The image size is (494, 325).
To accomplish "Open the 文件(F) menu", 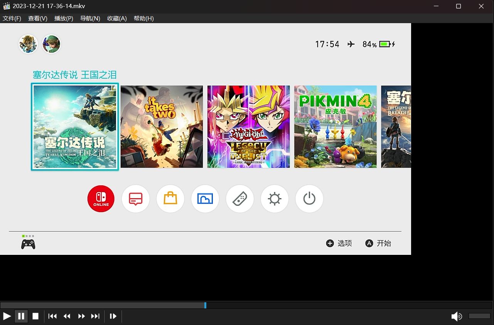I will point(12,19).
